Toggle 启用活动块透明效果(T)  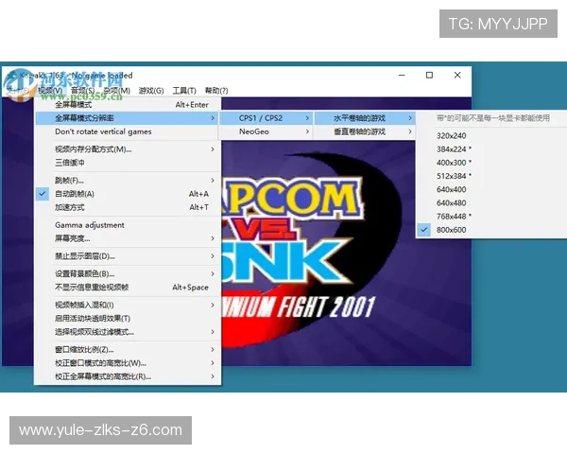click(x=128, y=318)
